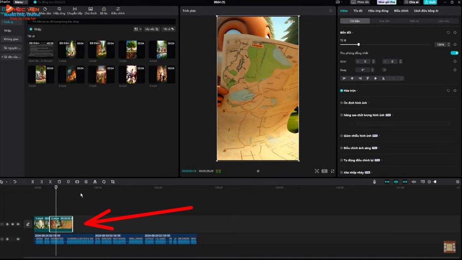
Task: Open the Tất cả filter dropdown
Action: 168,29
